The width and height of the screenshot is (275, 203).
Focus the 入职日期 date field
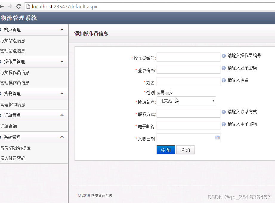189,138
